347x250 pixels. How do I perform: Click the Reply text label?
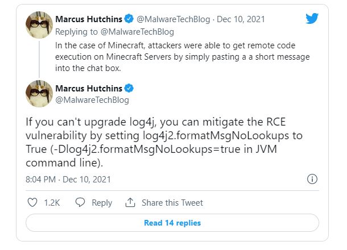coord(102,203)
